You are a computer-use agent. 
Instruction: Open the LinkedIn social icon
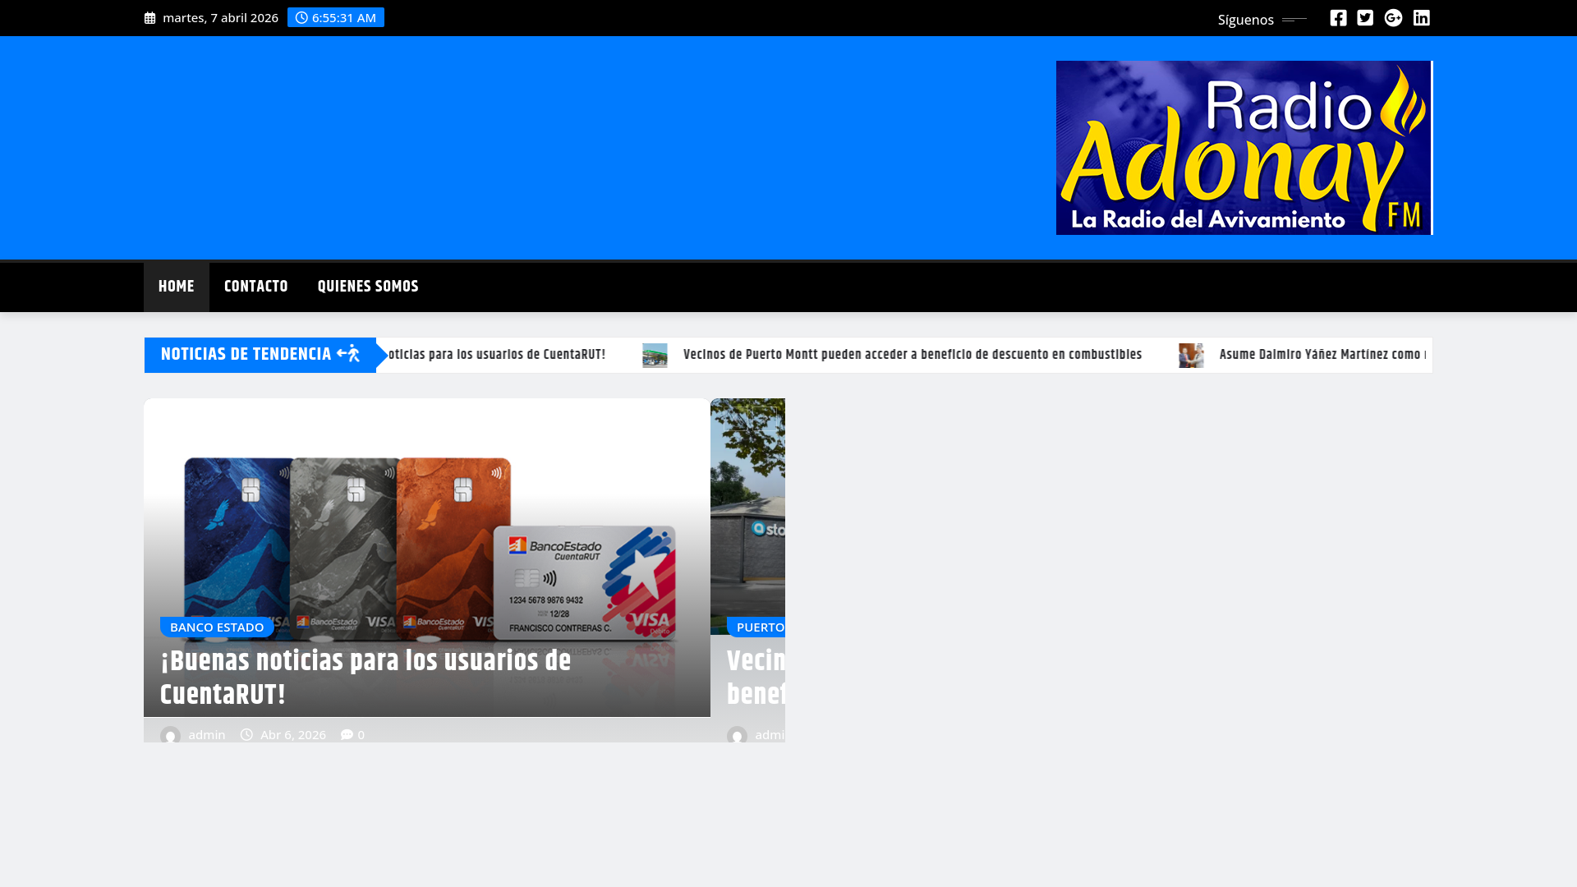point(1421,18)
